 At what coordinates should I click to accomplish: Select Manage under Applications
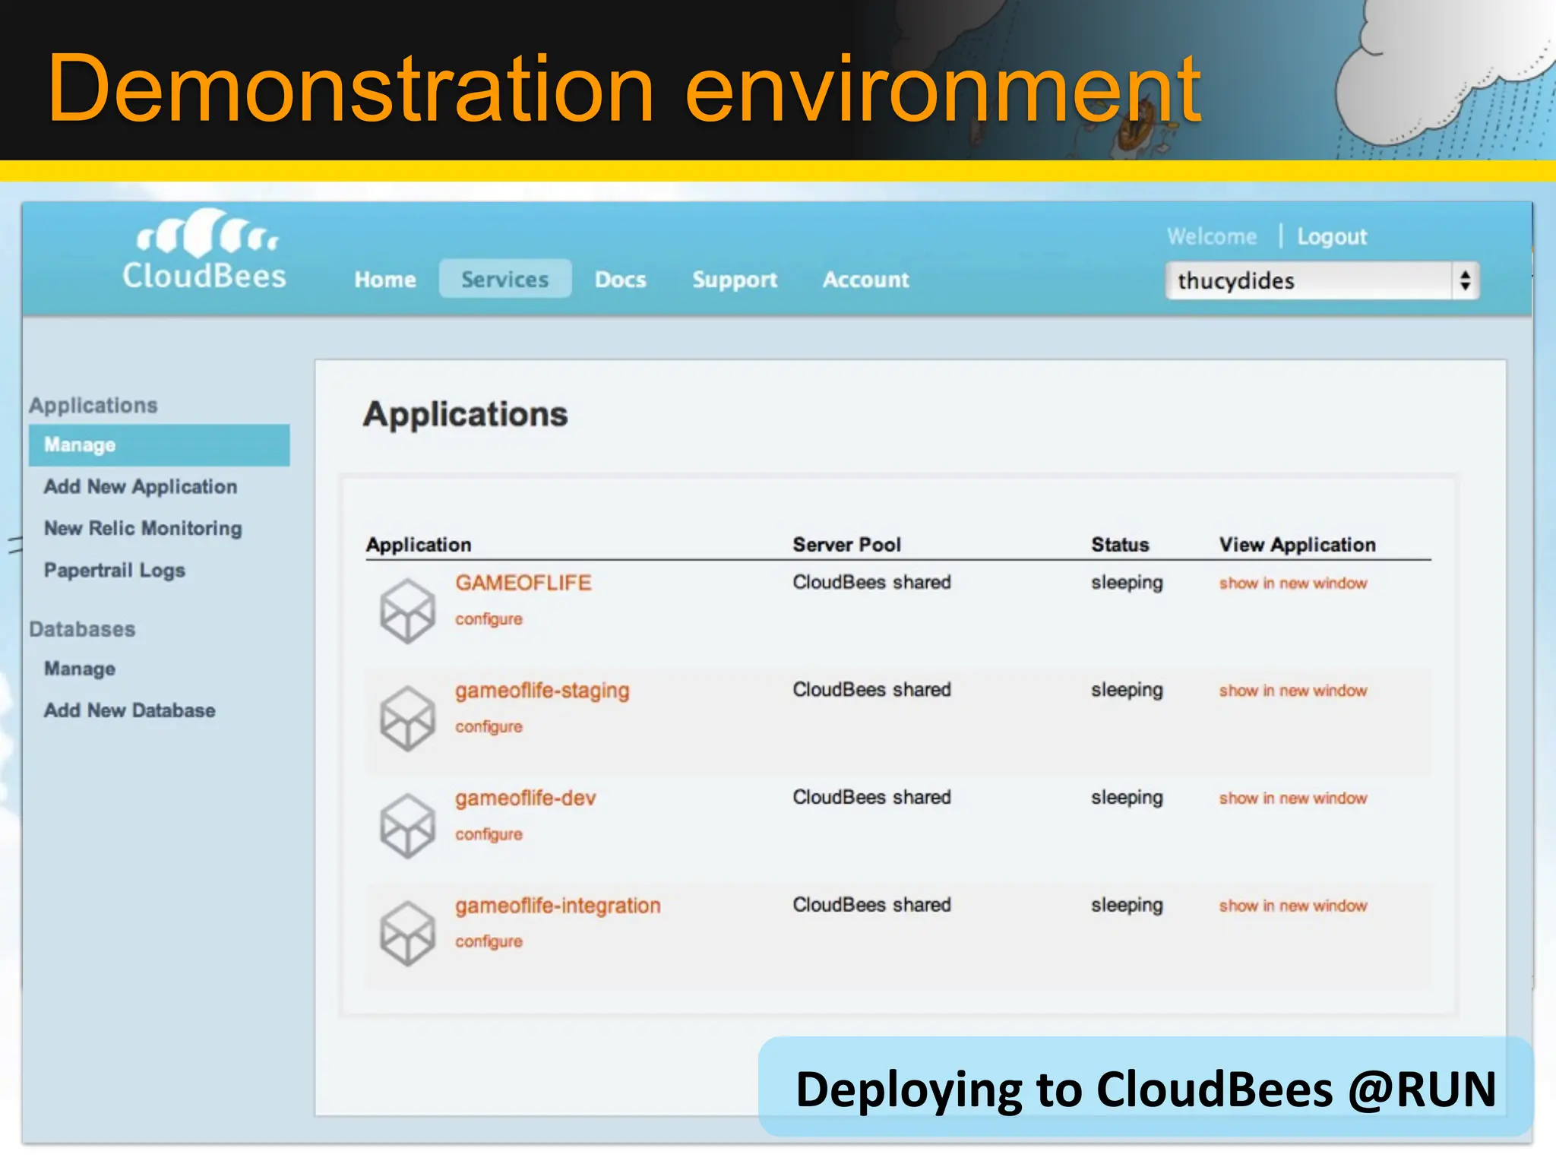(160, 445)
